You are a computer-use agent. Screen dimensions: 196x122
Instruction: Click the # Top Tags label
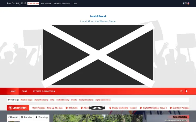[x=13, y=100]
